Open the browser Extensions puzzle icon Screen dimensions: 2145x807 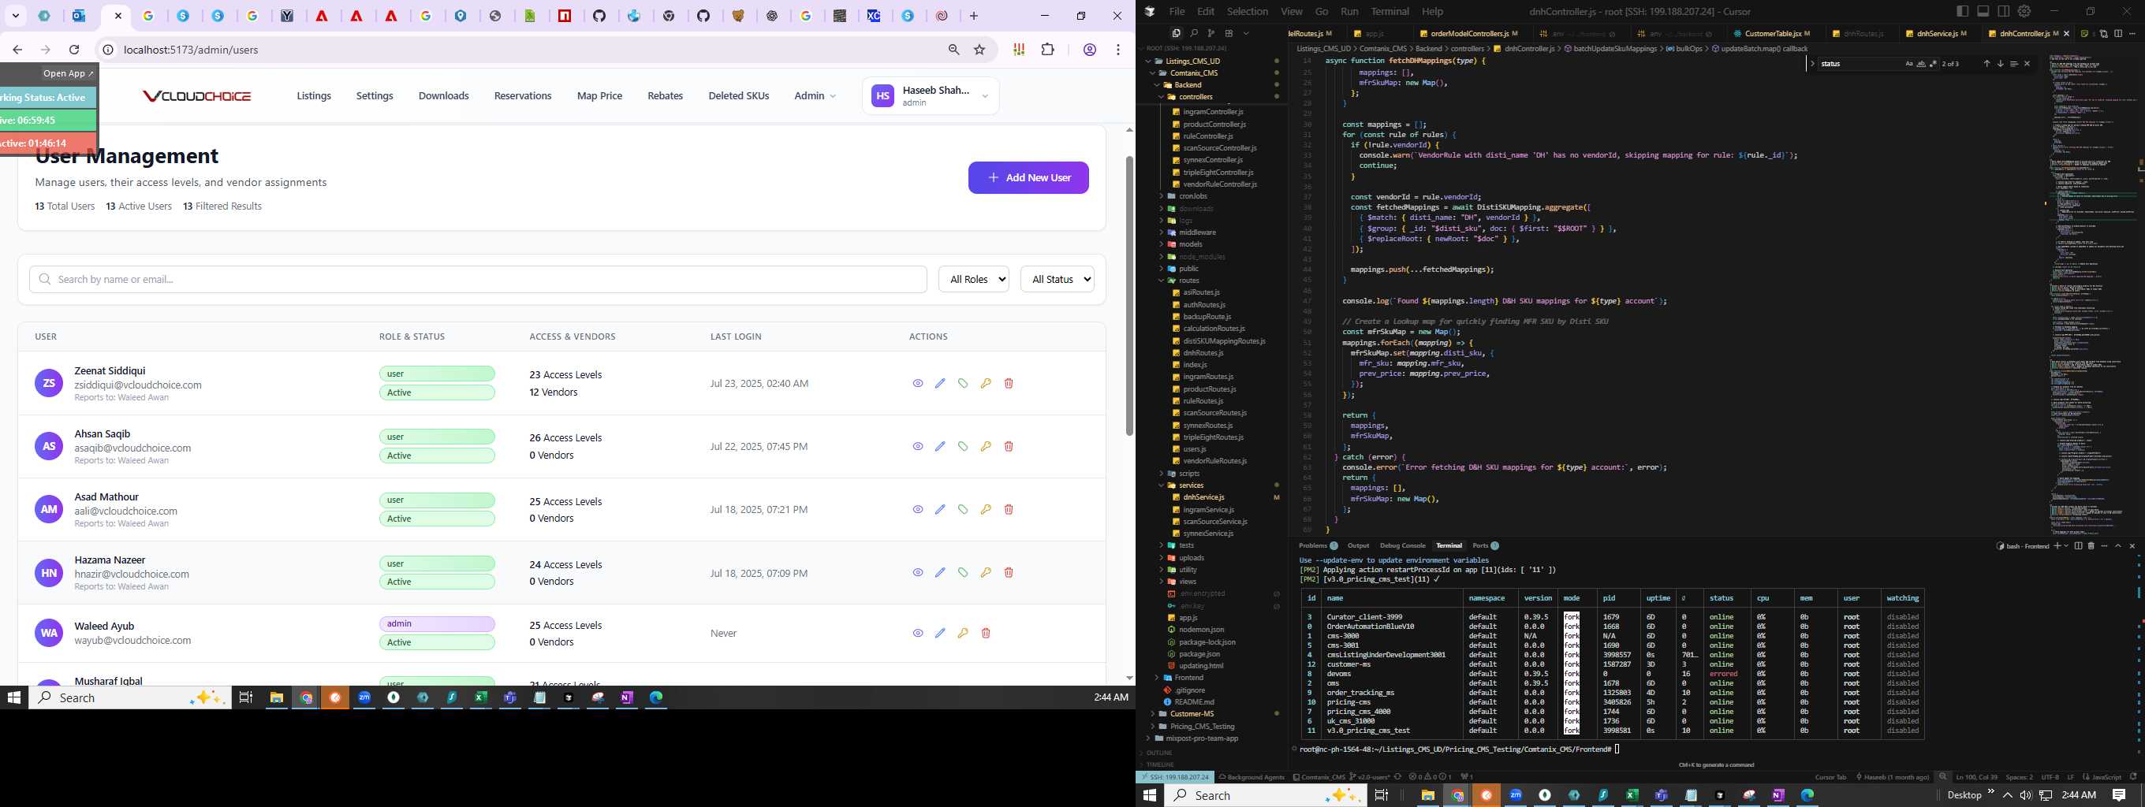pyautogui.click(x=1047, y=50)
